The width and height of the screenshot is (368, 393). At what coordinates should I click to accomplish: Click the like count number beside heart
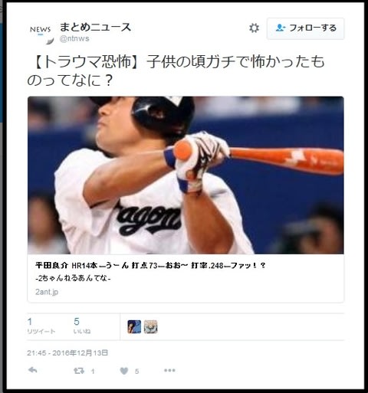pos(136,372)
